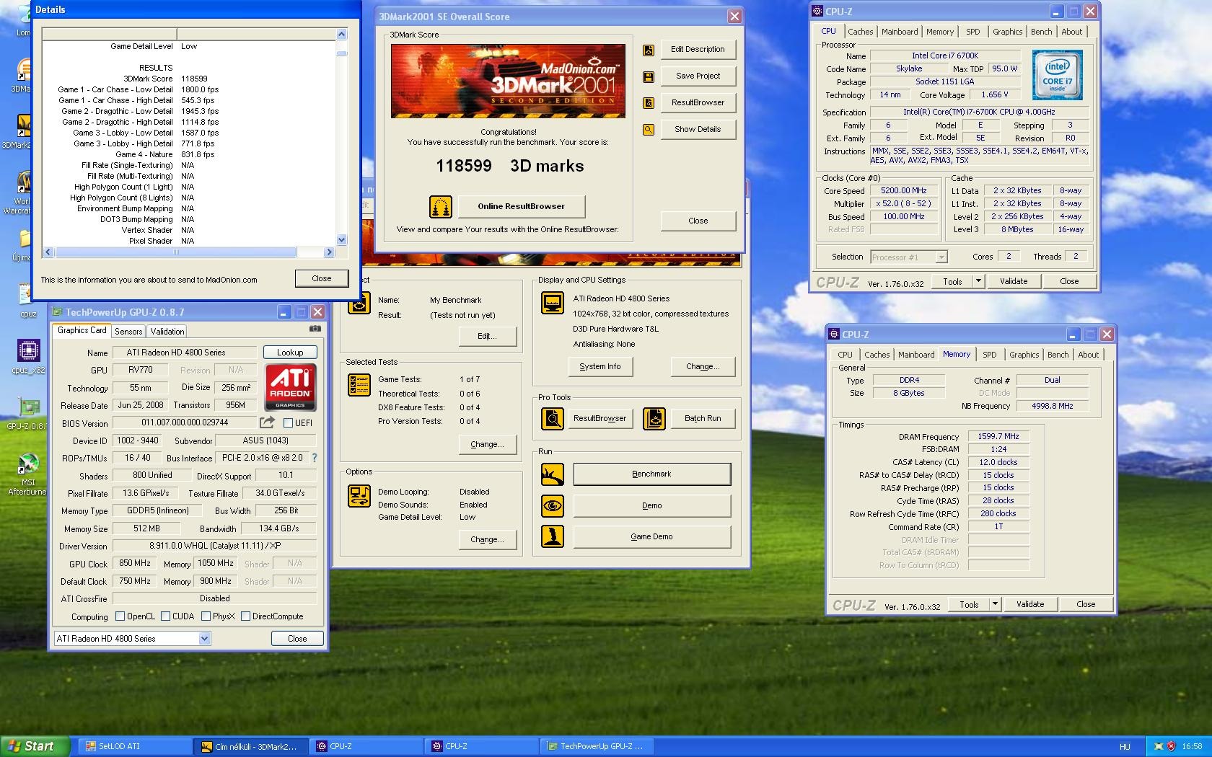Click the Online ResultBrowser podium icon

coord(440,206)
